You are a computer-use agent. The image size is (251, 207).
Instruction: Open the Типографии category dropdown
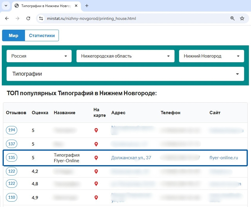pyautogui.click(x=125, y=74)
